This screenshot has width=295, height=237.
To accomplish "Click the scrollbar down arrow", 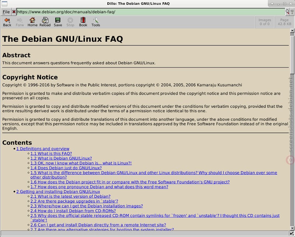I will click(x=292, y=228).
